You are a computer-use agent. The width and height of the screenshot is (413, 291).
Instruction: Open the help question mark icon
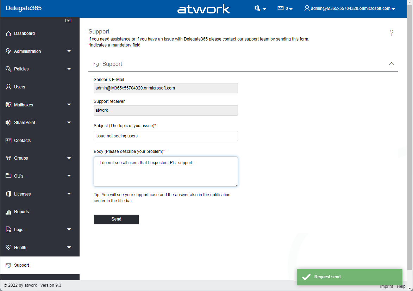pos(392,33)
